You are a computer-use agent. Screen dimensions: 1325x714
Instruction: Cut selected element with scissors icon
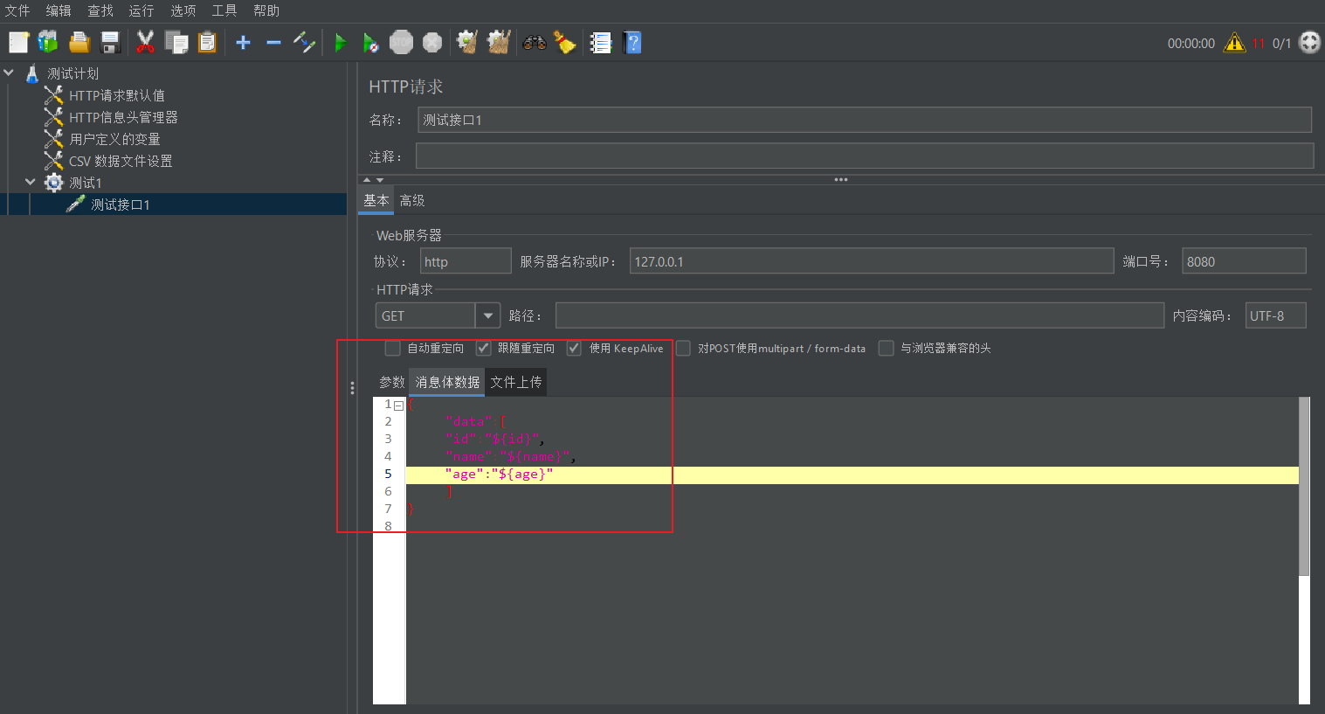coord(145,42)
